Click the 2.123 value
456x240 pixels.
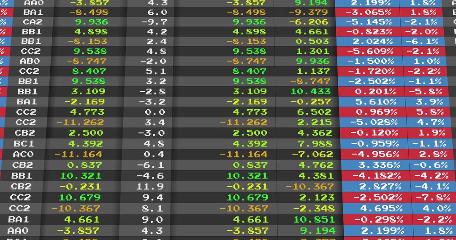tap(317, 197)
